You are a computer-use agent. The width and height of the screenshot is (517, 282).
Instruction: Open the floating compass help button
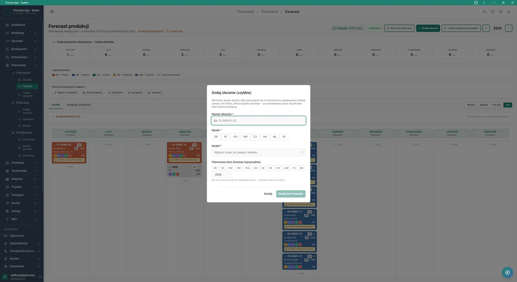tap(507, 272)
